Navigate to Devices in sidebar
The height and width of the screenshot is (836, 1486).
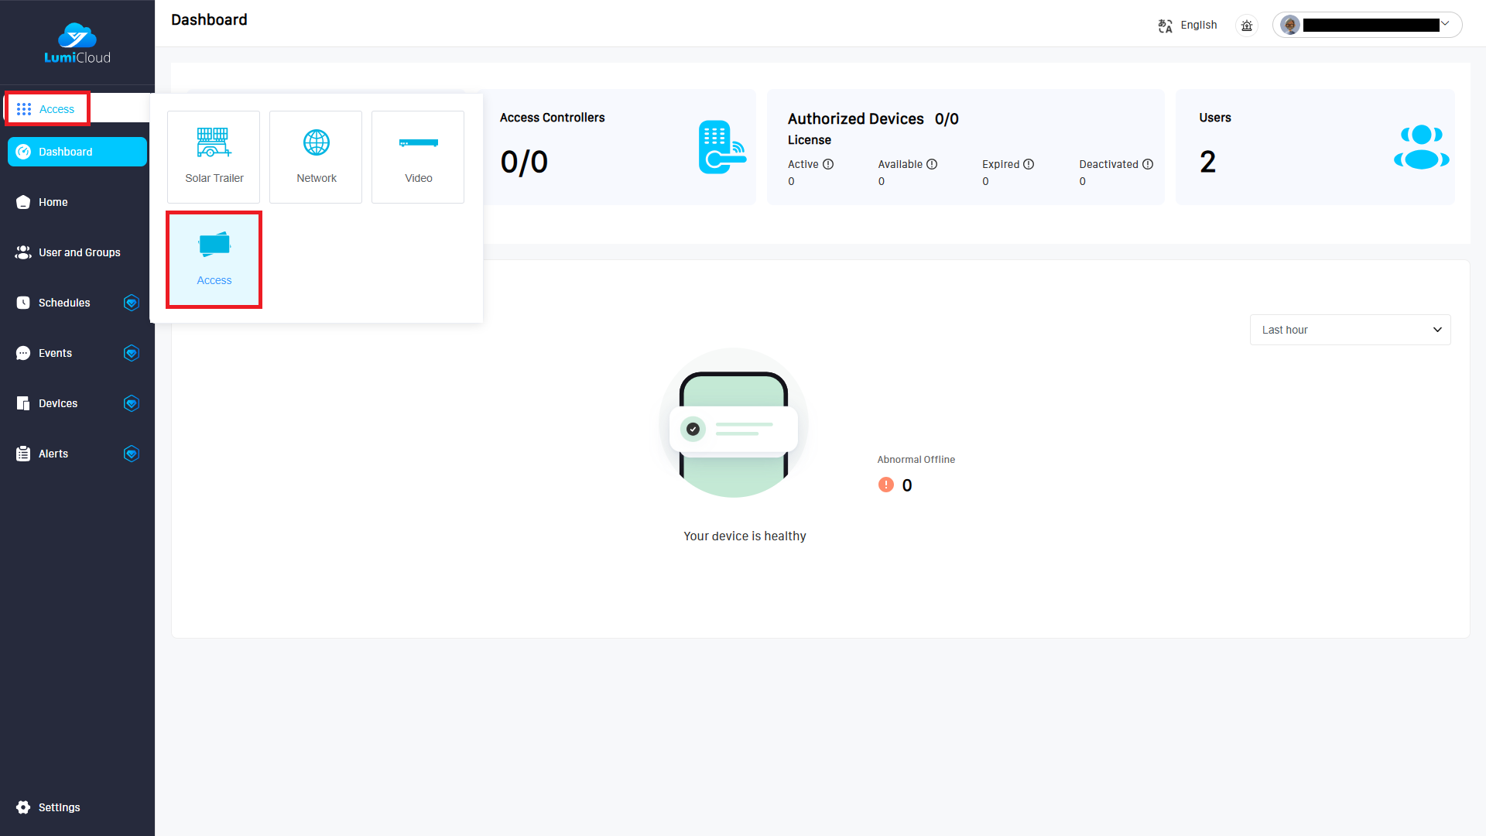click(x=58, y=403)
